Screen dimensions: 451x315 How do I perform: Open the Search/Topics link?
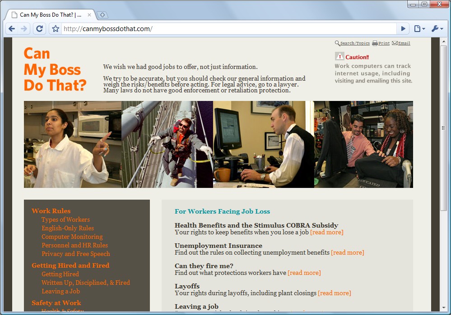pyautogui.click(x=355, y=43)
